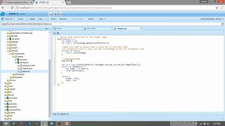Select the topnav.js file in tree
Screen dimensions: 225x126
(26, 71)
